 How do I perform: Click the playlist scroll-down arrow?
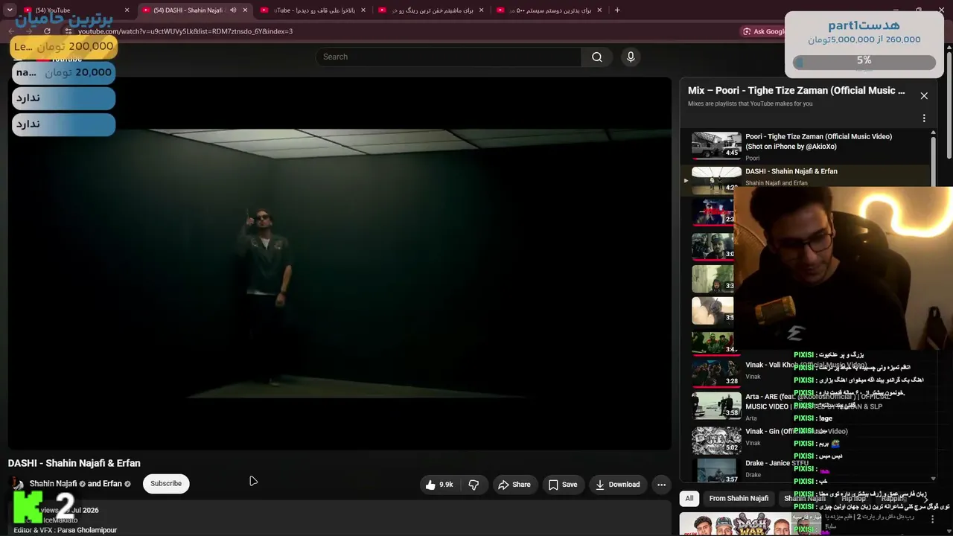(934, 479)
